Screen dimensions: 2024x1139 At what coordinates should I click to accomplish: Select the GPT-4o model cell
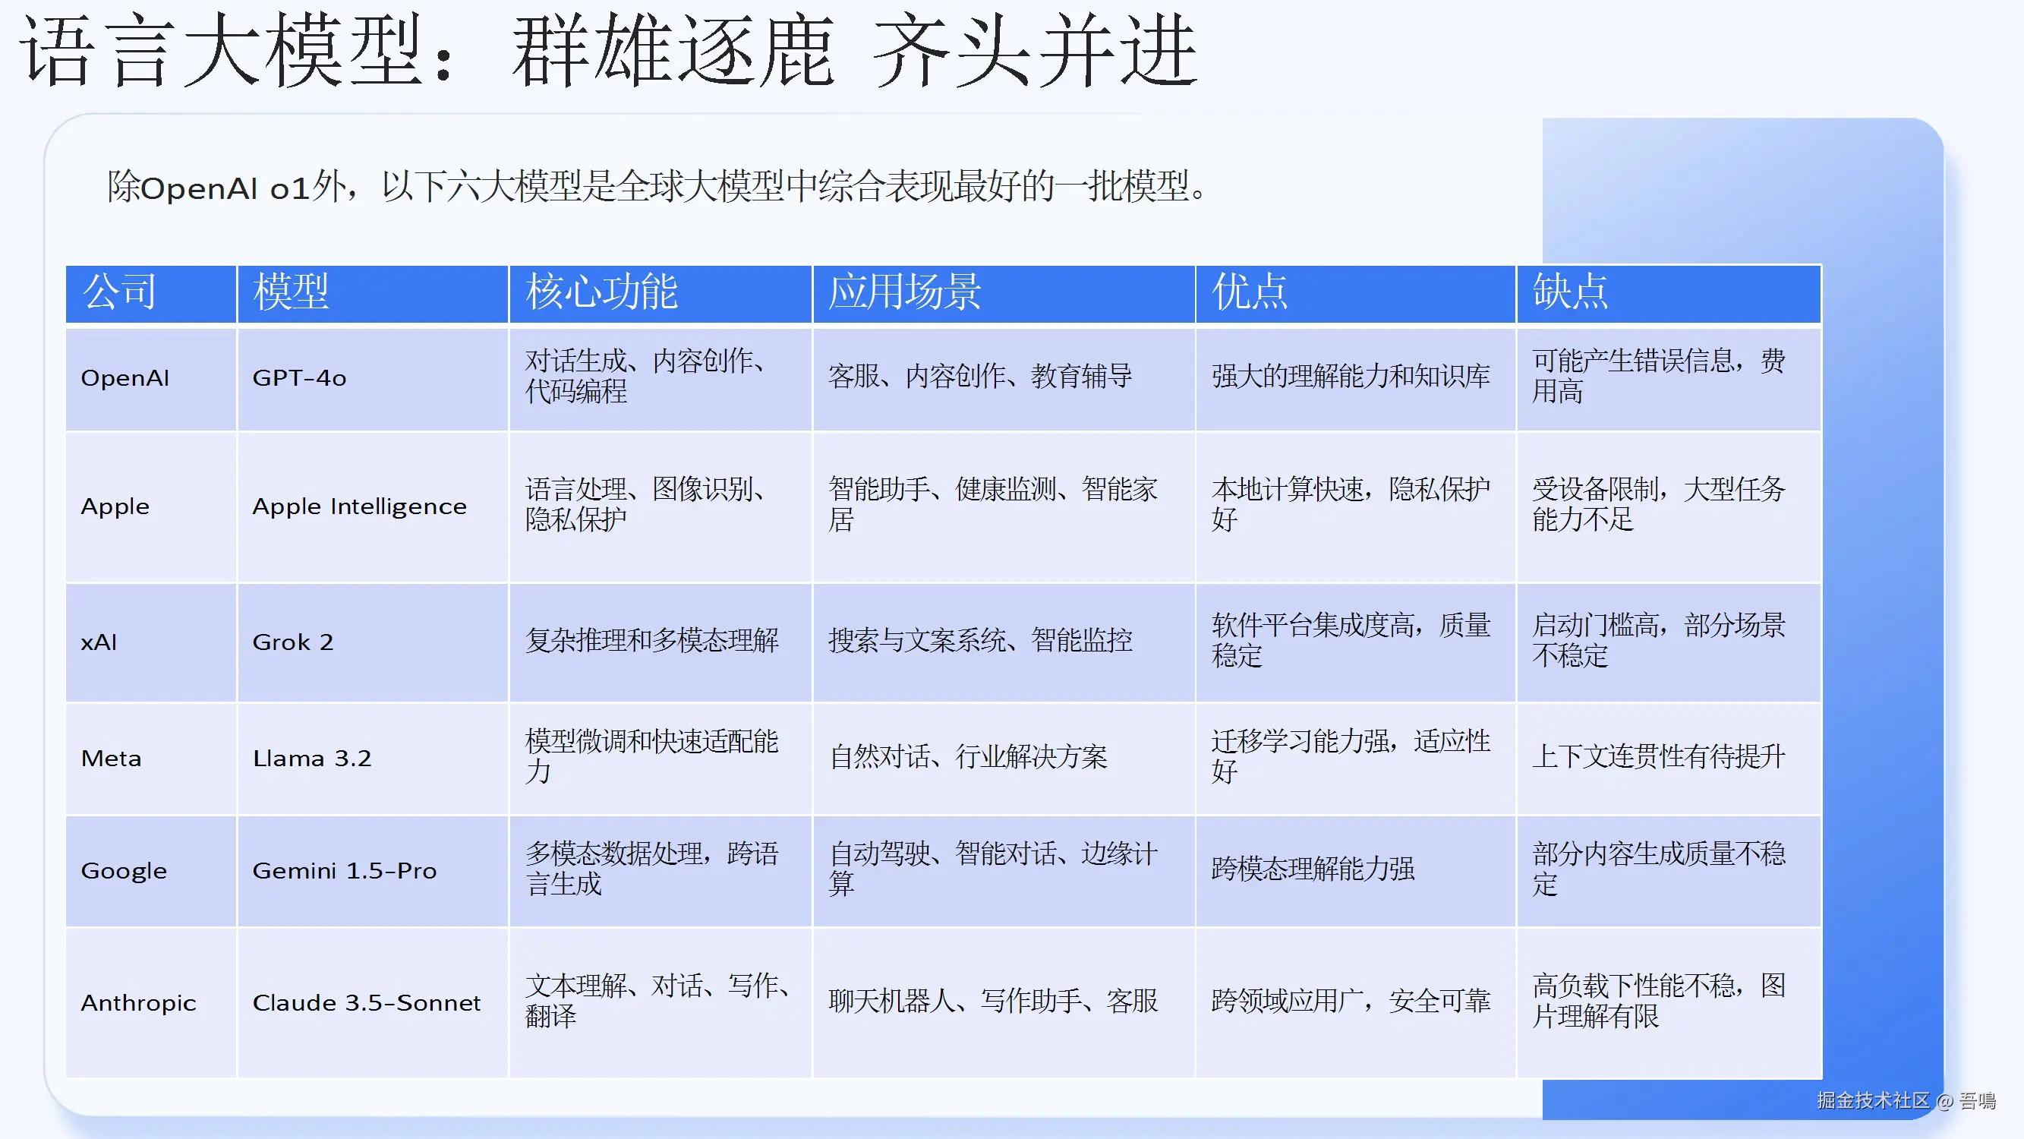pos(299,378)
